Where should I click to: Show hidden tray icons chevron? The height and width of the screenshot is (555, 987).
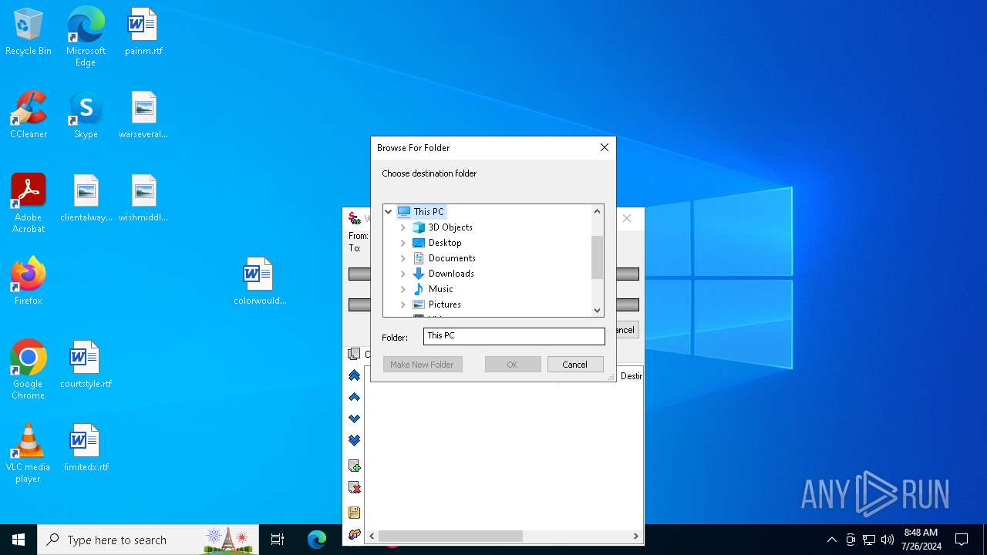click(x=831, y=540)
